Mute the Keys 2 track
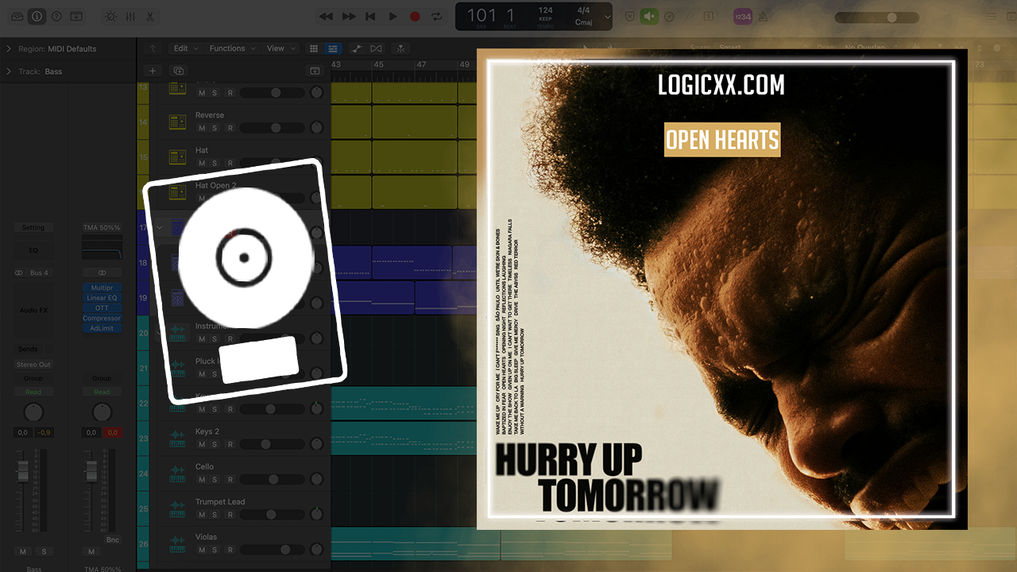Screen dimensions: 1017x572 pos(201,444)
